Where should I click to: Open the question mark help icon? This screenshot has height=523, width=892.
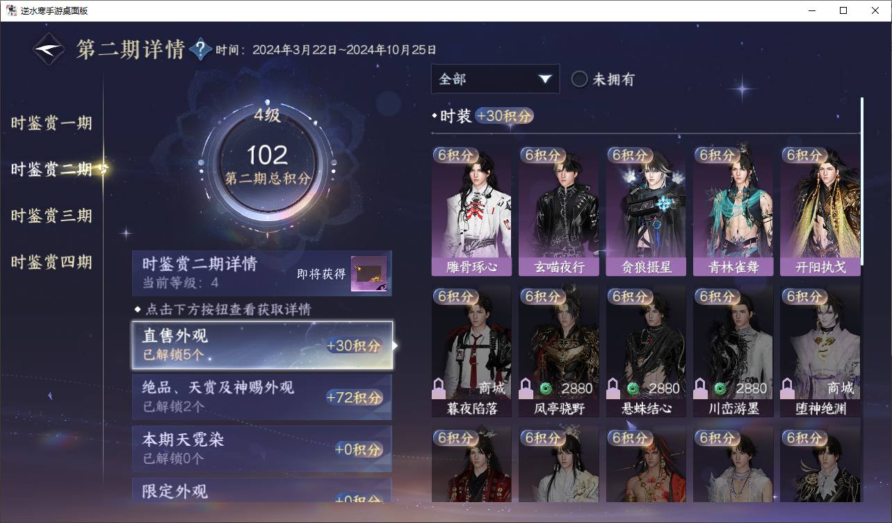pyautogui.click(x=200, y=49)
